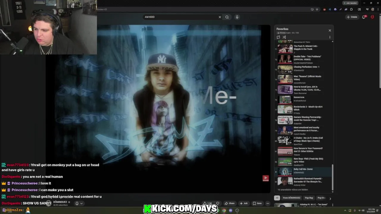The height and width of the screenshot is (214, 381).
Task: Play 'The Pack ft. Mistah F.A.B.- Slappin in the Trunk'
Action: click(304, 49)
